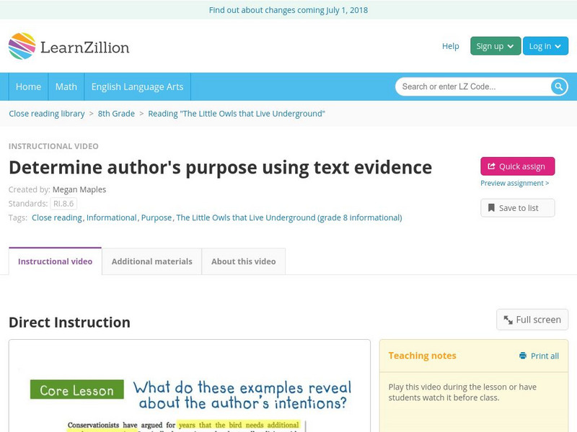This screenshot has width=577, height=432.
Task: Go to Close reading library breadcrumb
Action: point(47,114)
